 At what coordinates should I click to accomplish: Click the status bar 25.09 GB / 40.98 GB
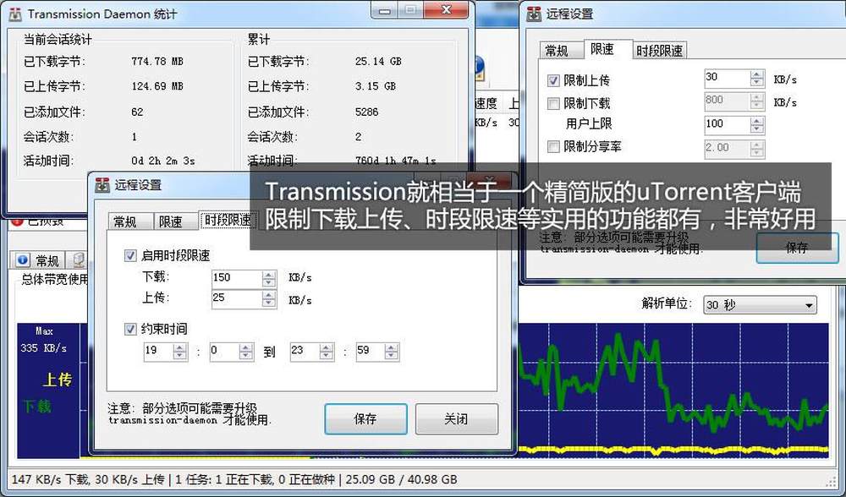point(401,479)
